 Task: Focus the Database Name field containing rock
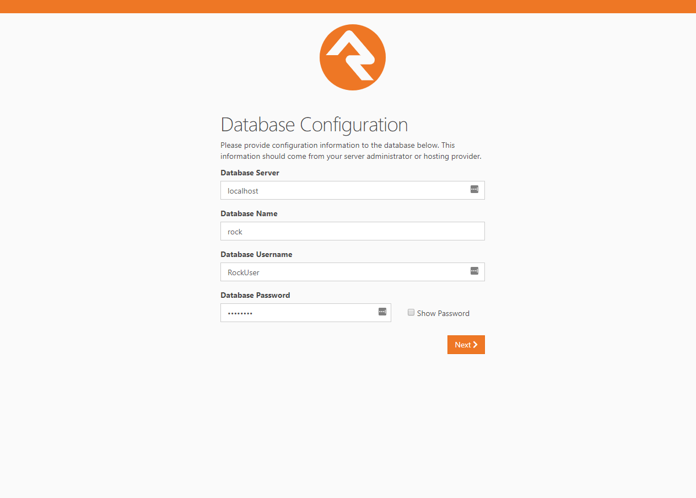[x=353, y=231]
